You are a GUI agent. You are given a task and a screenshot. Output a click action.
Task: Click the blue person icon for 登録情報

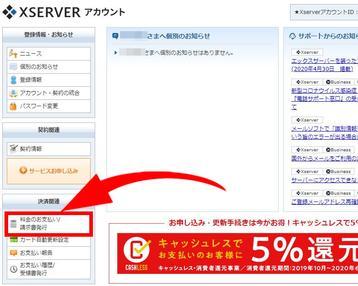pyautogui.click(x=14, y=80)
